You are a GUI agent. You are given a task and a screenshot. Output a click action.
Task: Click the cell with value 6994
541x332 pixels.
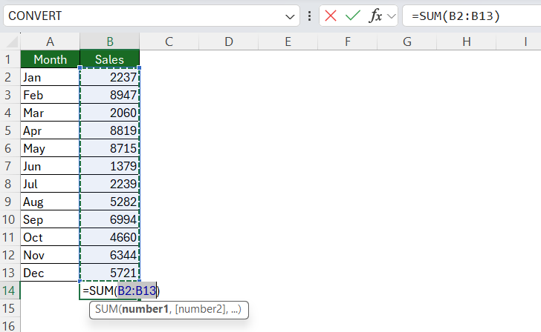click(x=110, y=219)
